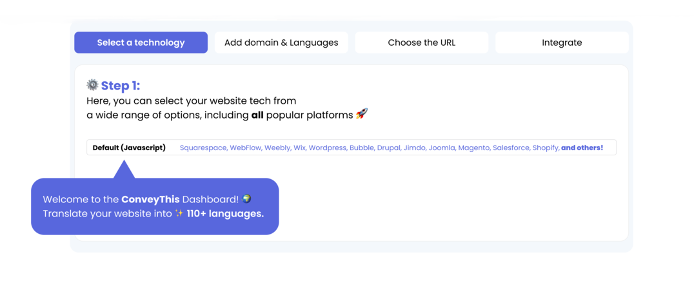Viewport: 694px width, 297px height.
Task: Select the Default (Javascript) technology option
Action: coord(129,148)
